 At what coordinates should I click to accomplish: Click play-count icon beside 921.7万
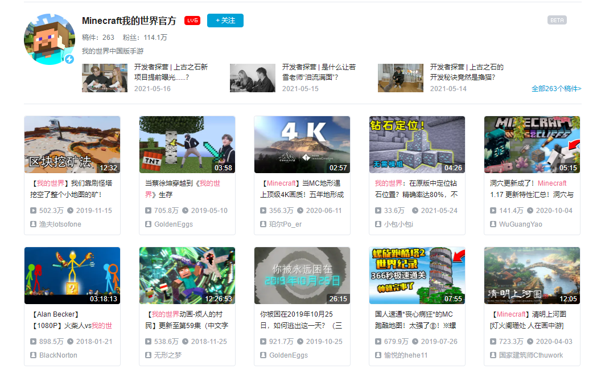263,341
